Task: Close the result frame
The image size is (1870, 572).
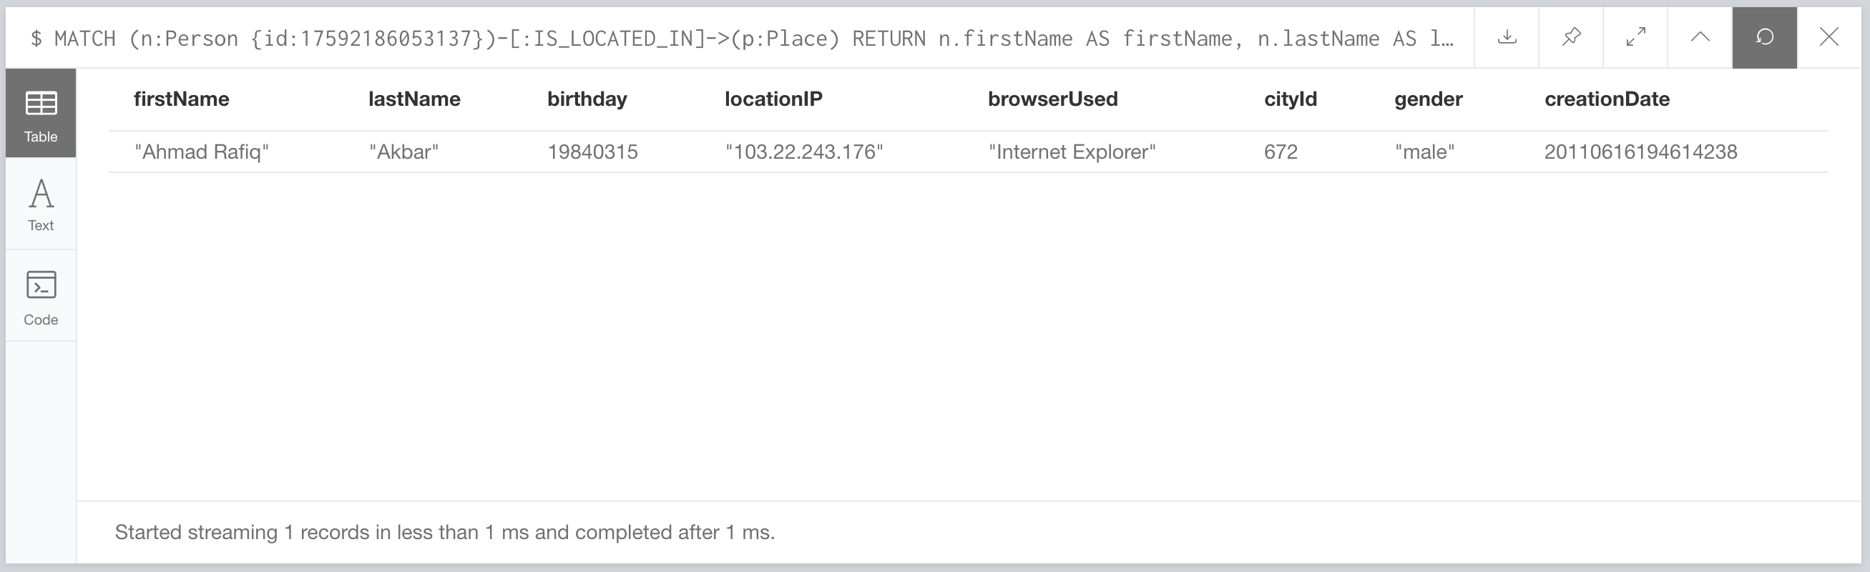Action: [1829, 37]
